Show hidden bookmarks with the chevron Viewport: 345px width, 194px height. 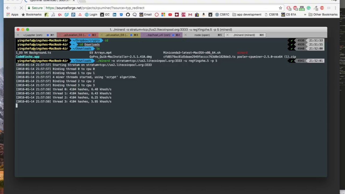click(x=305, y=15)
